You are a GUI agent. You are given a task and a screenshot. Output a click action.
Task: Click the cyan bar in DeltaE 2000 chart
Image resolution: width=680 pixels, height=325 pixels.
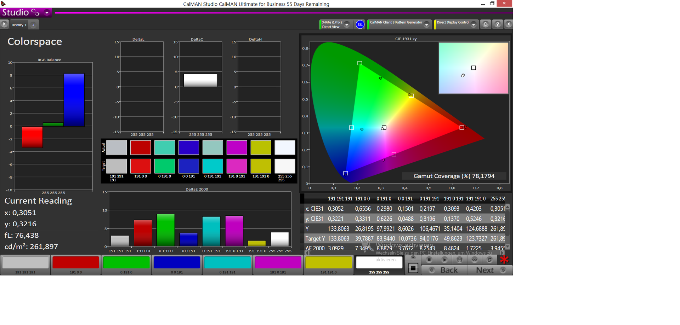point(211,231)
